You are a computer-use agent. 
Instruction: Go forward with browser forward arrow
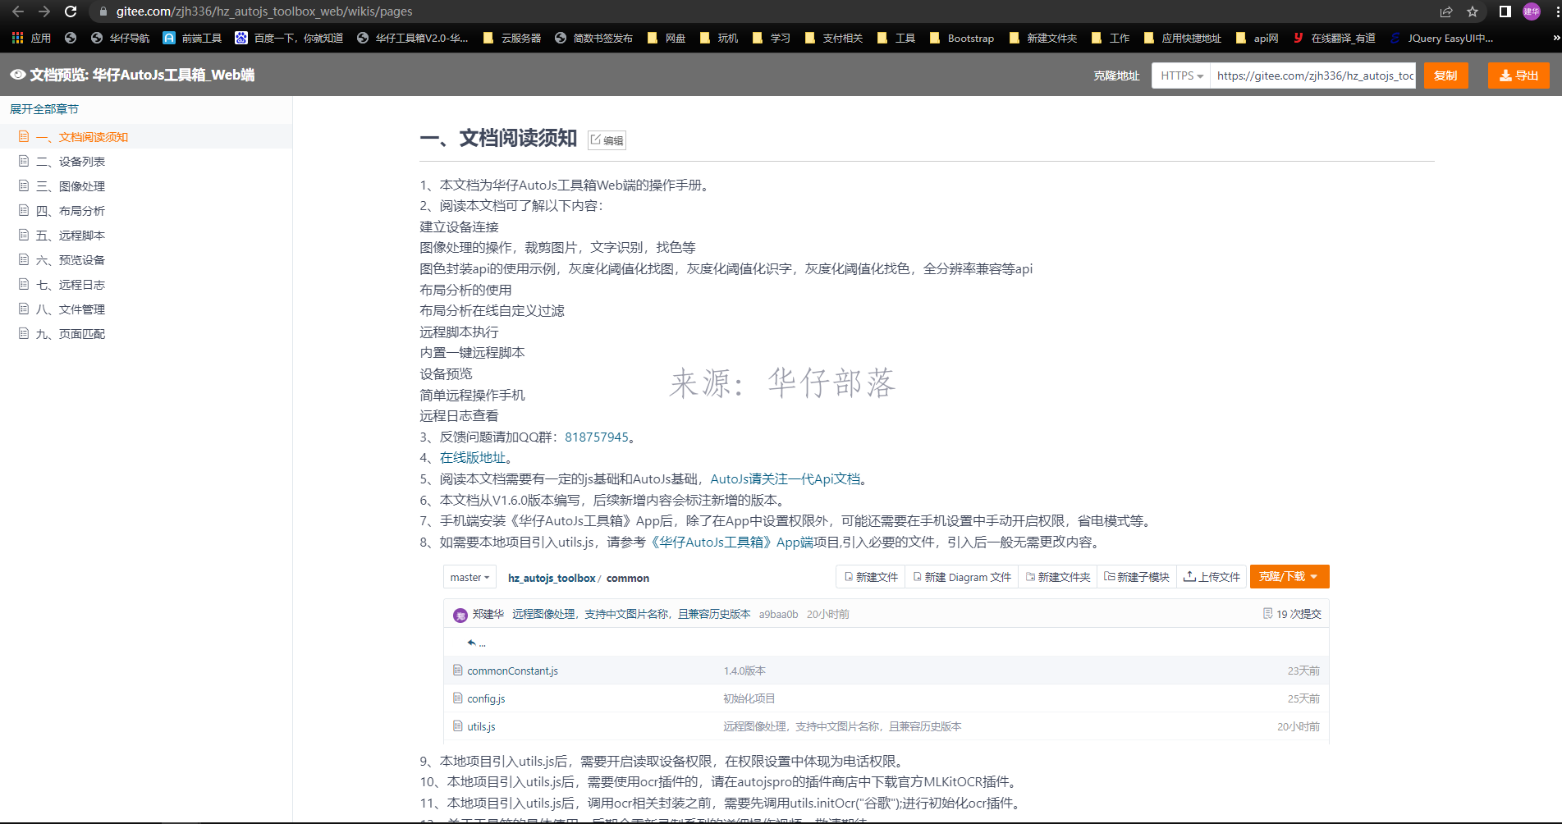[44, 11]
